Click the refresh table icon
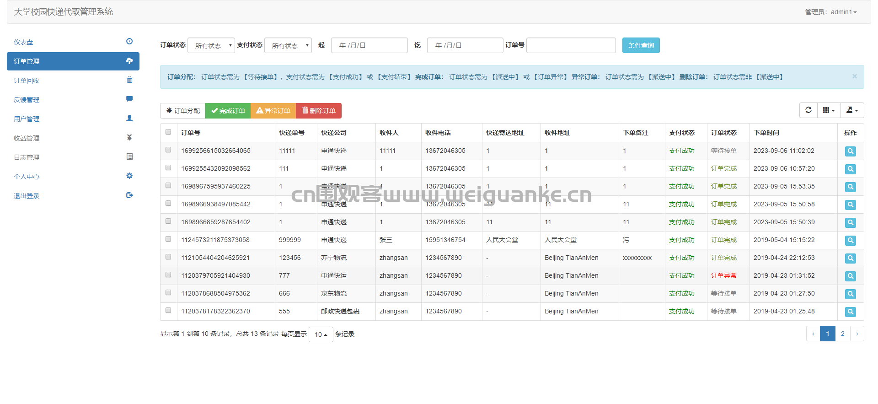 pos(808,110)
